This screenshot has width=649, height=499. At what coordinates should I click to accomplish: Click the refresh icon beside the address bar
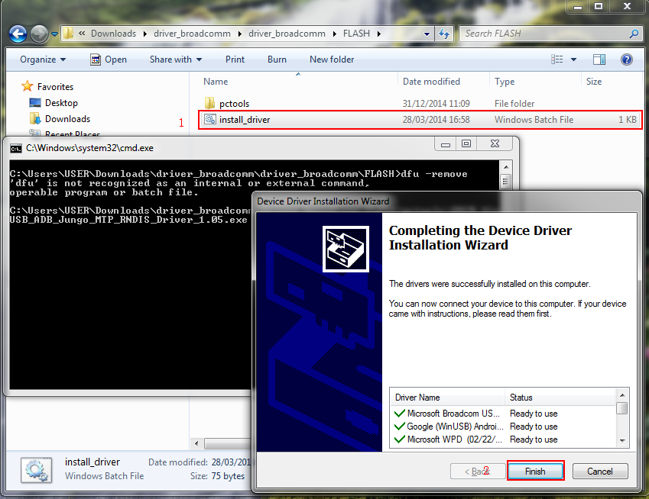tap(445, 34)
